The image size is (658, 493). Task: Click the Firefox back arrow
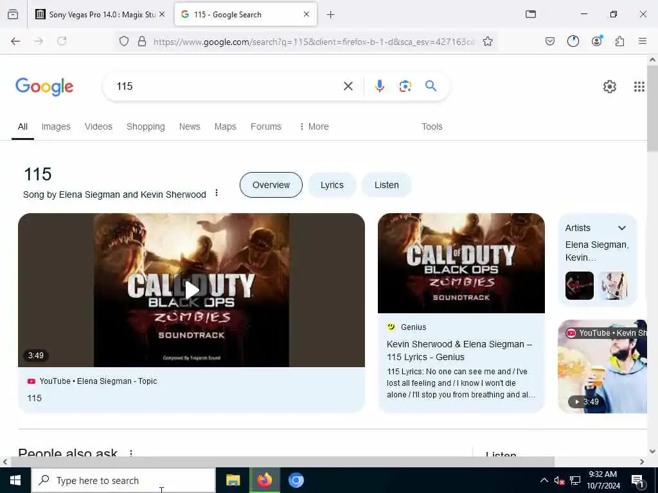coord(15,41)
